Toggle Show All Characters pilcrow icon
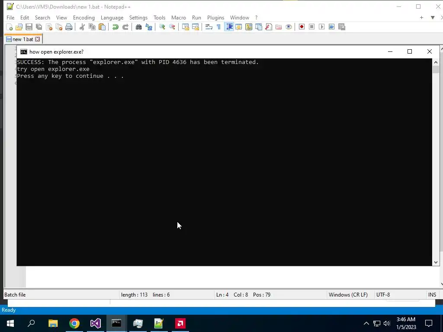443x332 pixels. pos(218,27)
